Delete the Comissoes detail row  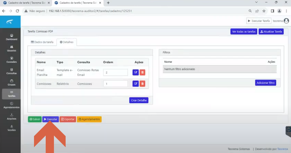pos(142,84)
